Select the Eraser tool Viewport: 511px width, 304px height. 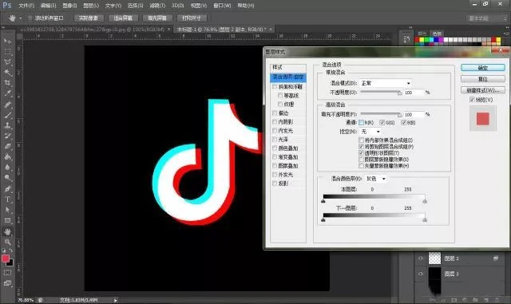click(7, 146)
